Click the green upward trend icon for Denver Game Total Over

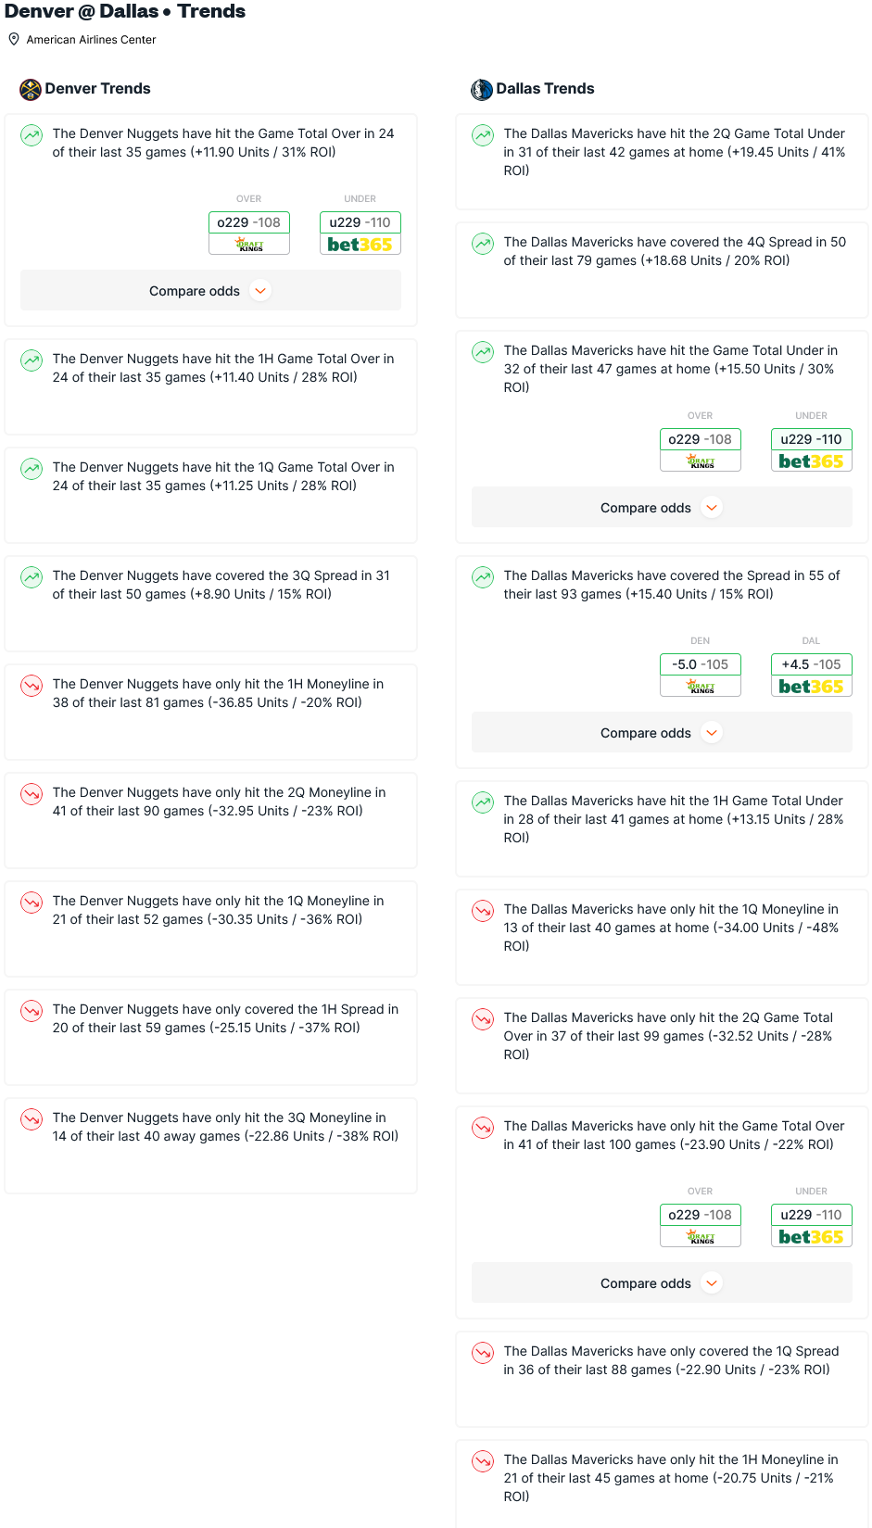coord(32,135)
